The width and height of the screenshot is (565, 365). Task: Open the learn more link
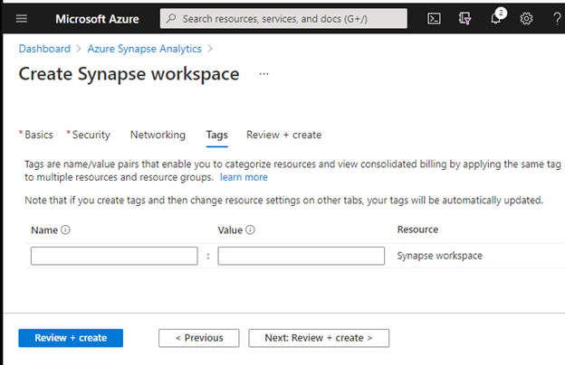(x=244, y=177)
